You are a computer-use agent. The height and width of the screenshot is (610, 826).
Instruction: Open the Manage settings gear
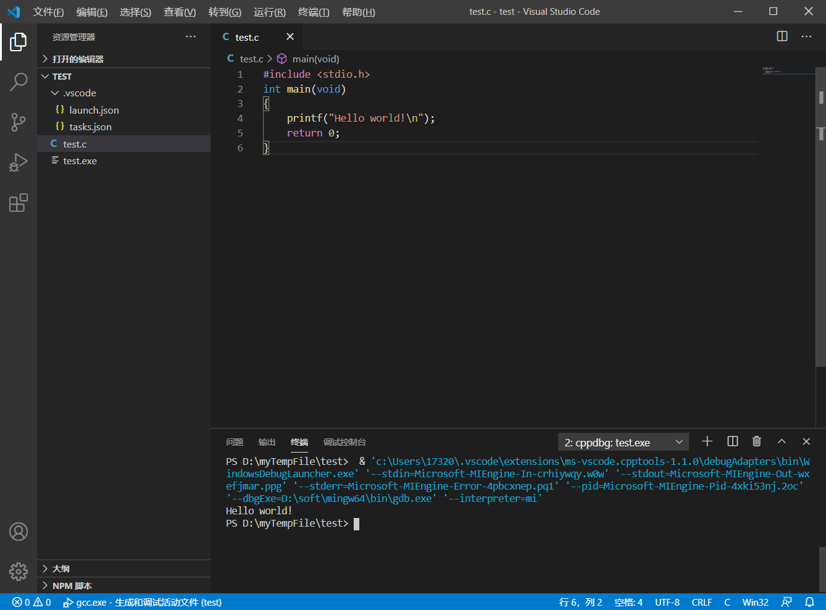pos(19,571)
